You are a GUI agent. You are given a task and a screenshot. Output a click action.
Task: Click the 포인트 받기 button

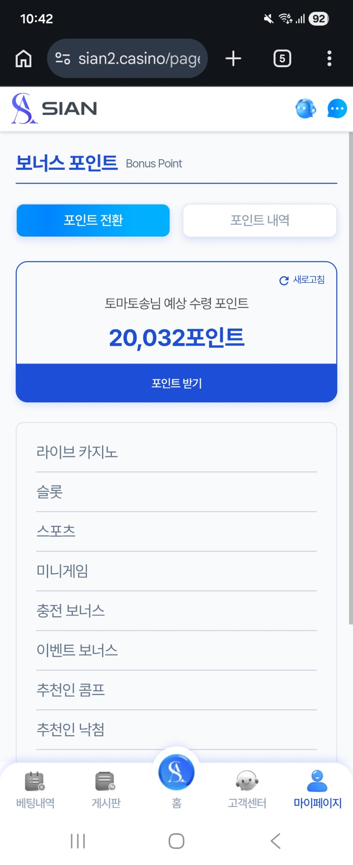click(x=176, y=383)
